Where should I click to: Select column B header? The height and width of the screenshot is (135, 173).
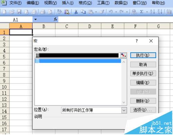point(44,26)
